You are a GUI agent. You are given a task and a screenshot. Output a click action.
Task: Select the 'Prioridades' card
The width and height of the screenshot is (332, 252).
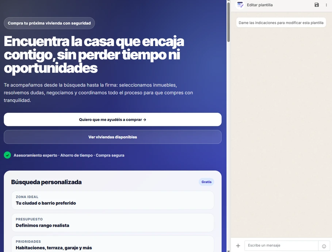tap(112, 244)
